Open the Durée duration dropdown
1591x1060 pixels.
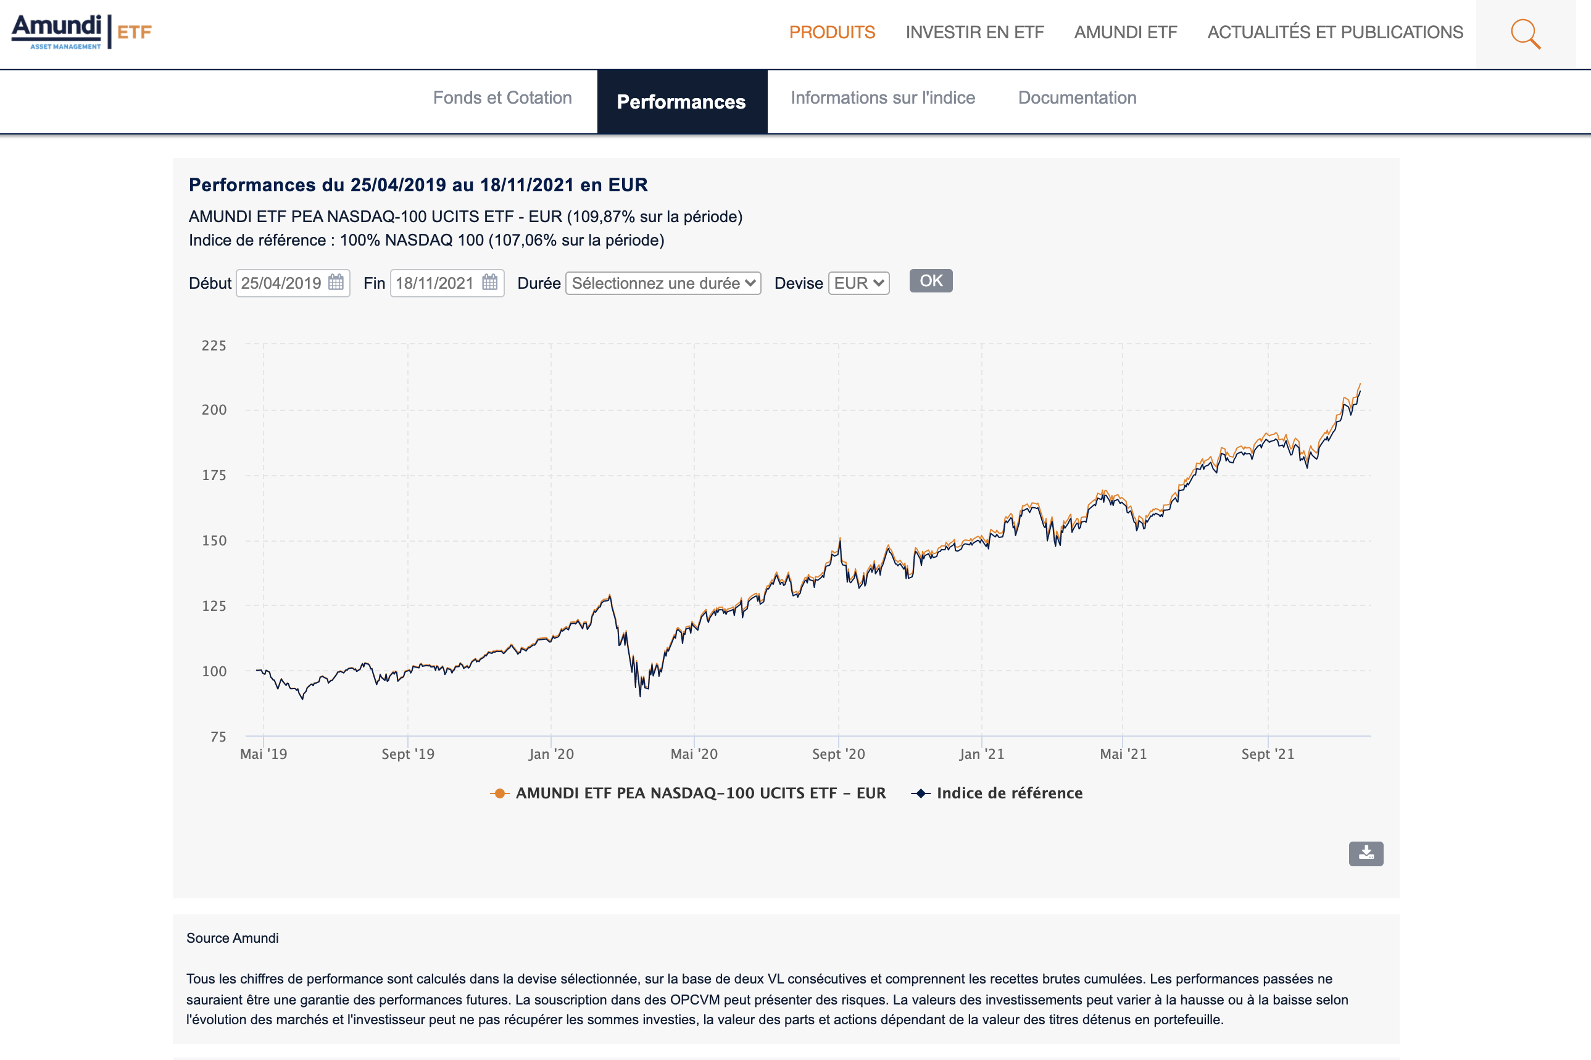point(663,283)
